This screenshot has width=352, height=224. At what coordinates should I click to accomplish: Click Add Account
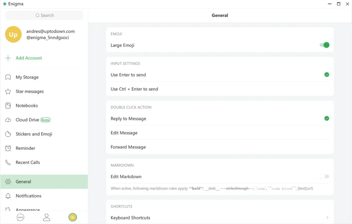pos(28,58)
